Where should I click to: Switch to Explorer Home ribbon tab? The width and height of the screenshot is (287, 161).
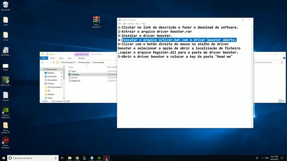tap(52, 58)
